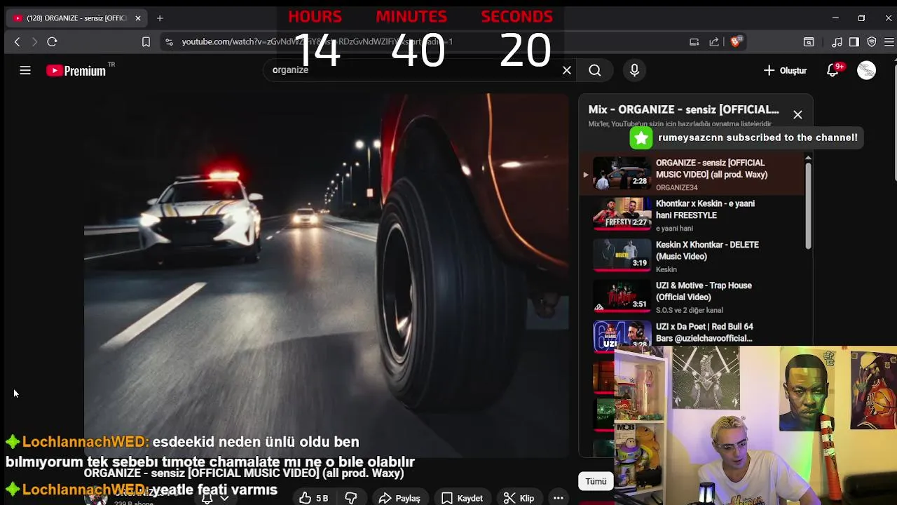The height and width of the screenshot is (505, 897).
Task: Share the video via Paylaş
Action: coord(399,498)
